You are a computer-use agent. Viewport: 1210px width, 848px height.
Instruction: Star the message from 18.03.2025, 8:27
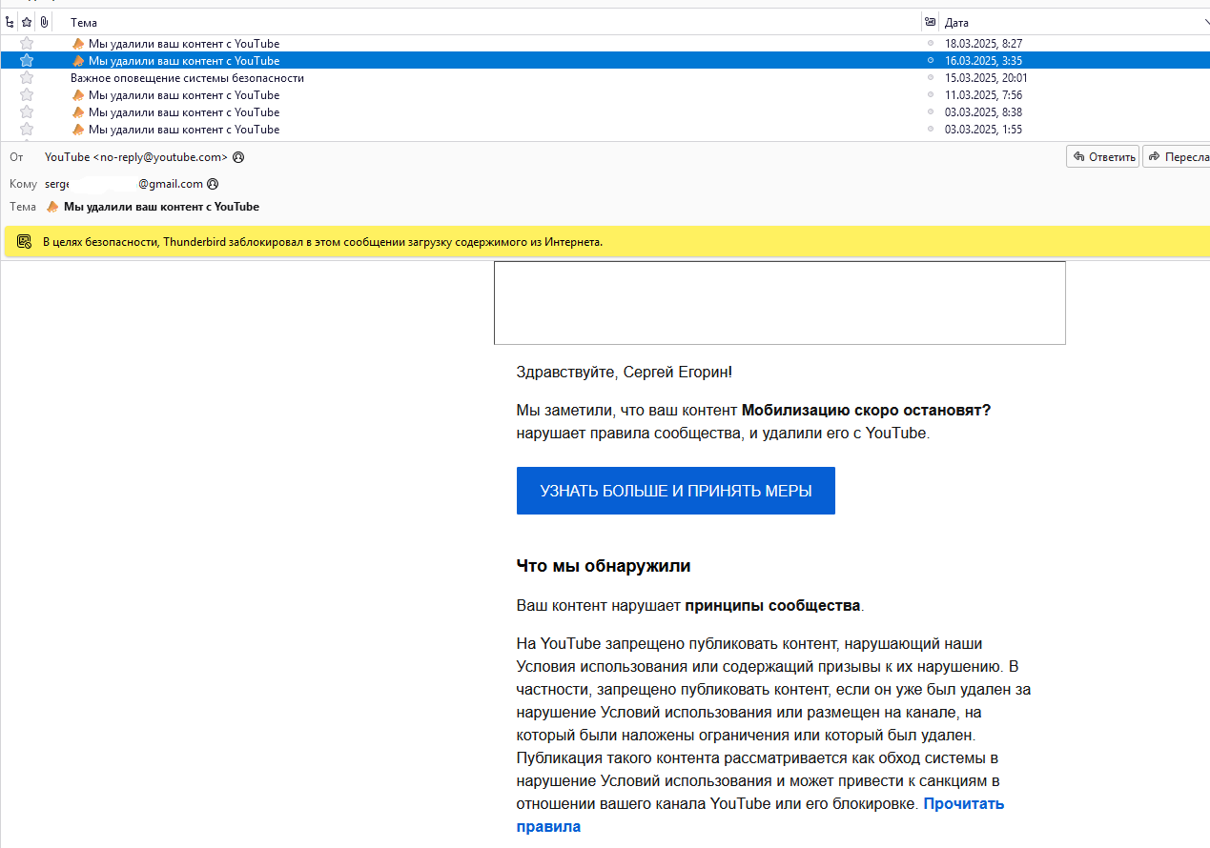coord(27,43)
